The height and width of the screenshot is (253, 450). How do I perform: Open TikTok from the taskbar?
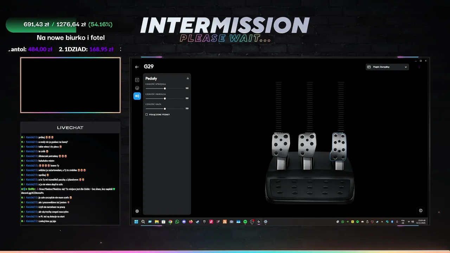pyautogui.click(x=211, y=222)
